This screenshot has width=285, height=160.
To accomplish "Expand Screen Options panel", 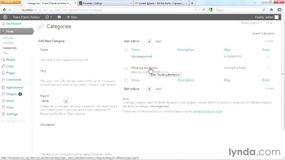I will (251, 23).
